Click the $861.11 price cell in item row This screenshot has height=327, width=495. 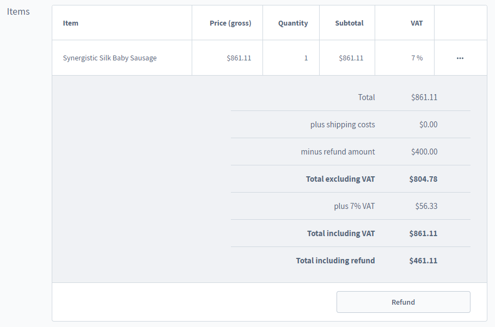click(239, 58)
